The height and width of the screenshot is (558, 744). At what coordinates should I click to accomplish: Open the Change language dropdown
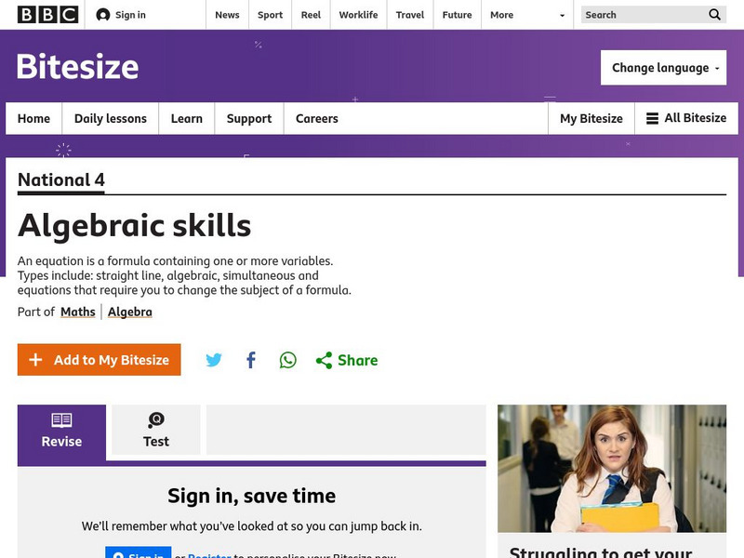pyautogui.click(x=663, y=68)
